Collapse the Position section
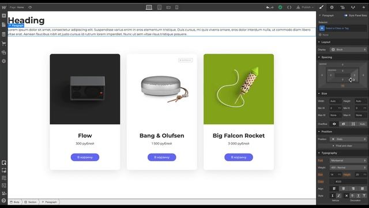This screenshot has height=208, width=369. point(342,132)
